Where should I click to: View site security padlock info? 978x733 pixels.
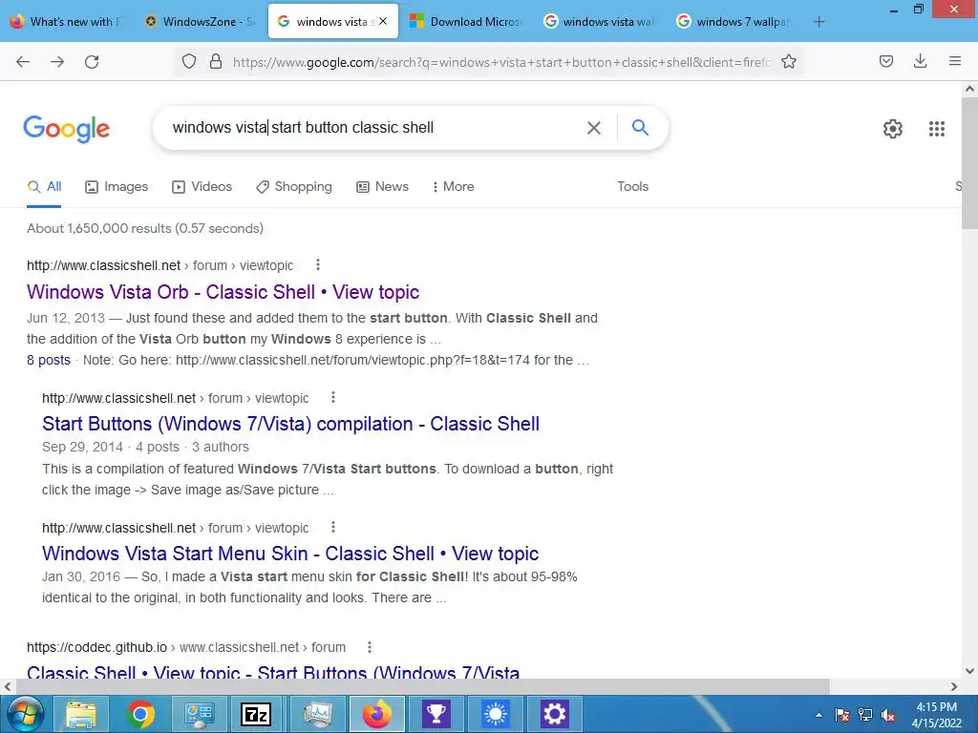click(x=216, y=62)
